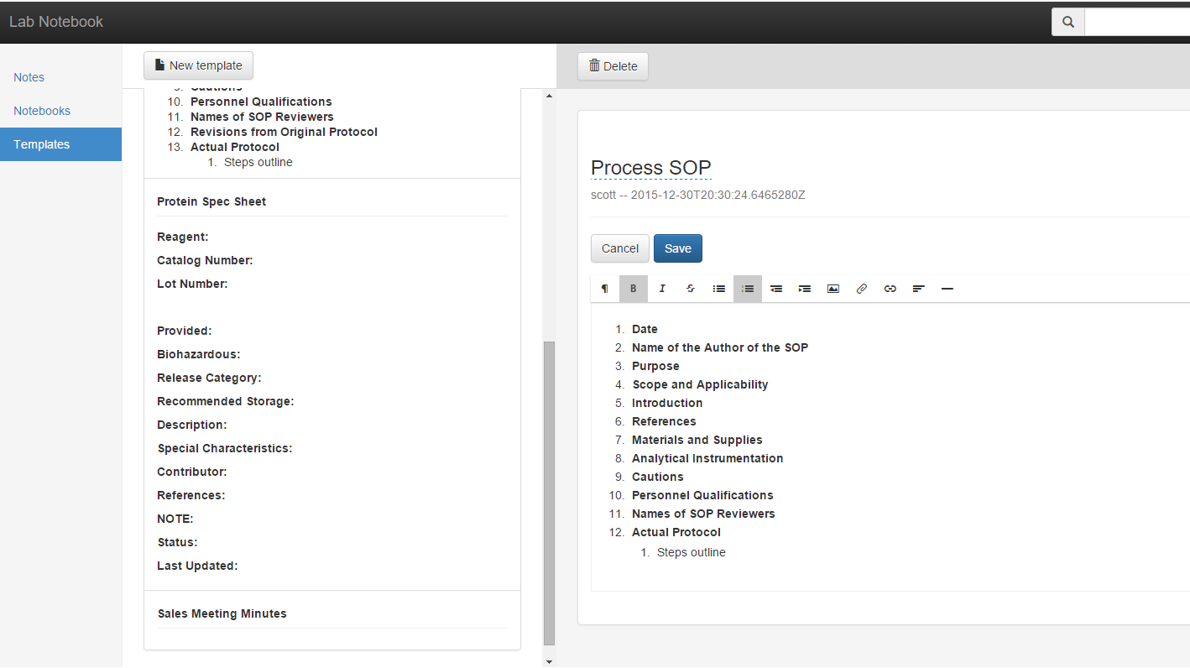Convert list to a bulleted list
The width and height of the screenshot is (1190, 668).
[x=718, y=288]
